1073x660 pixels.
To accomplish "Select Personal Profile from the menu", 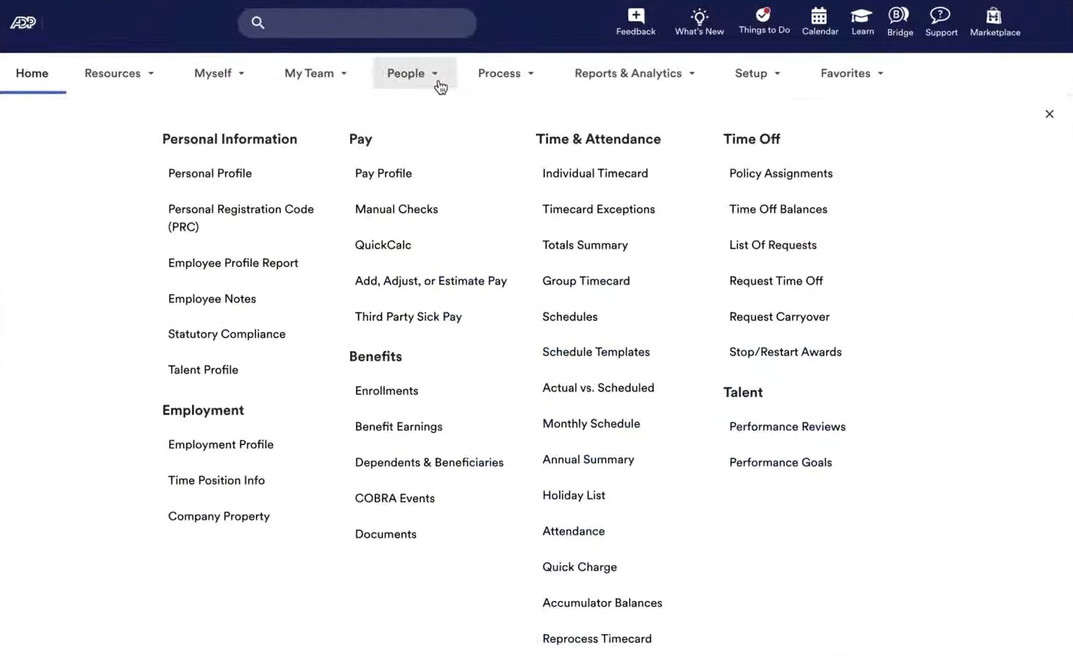I will tap(209, 173).
